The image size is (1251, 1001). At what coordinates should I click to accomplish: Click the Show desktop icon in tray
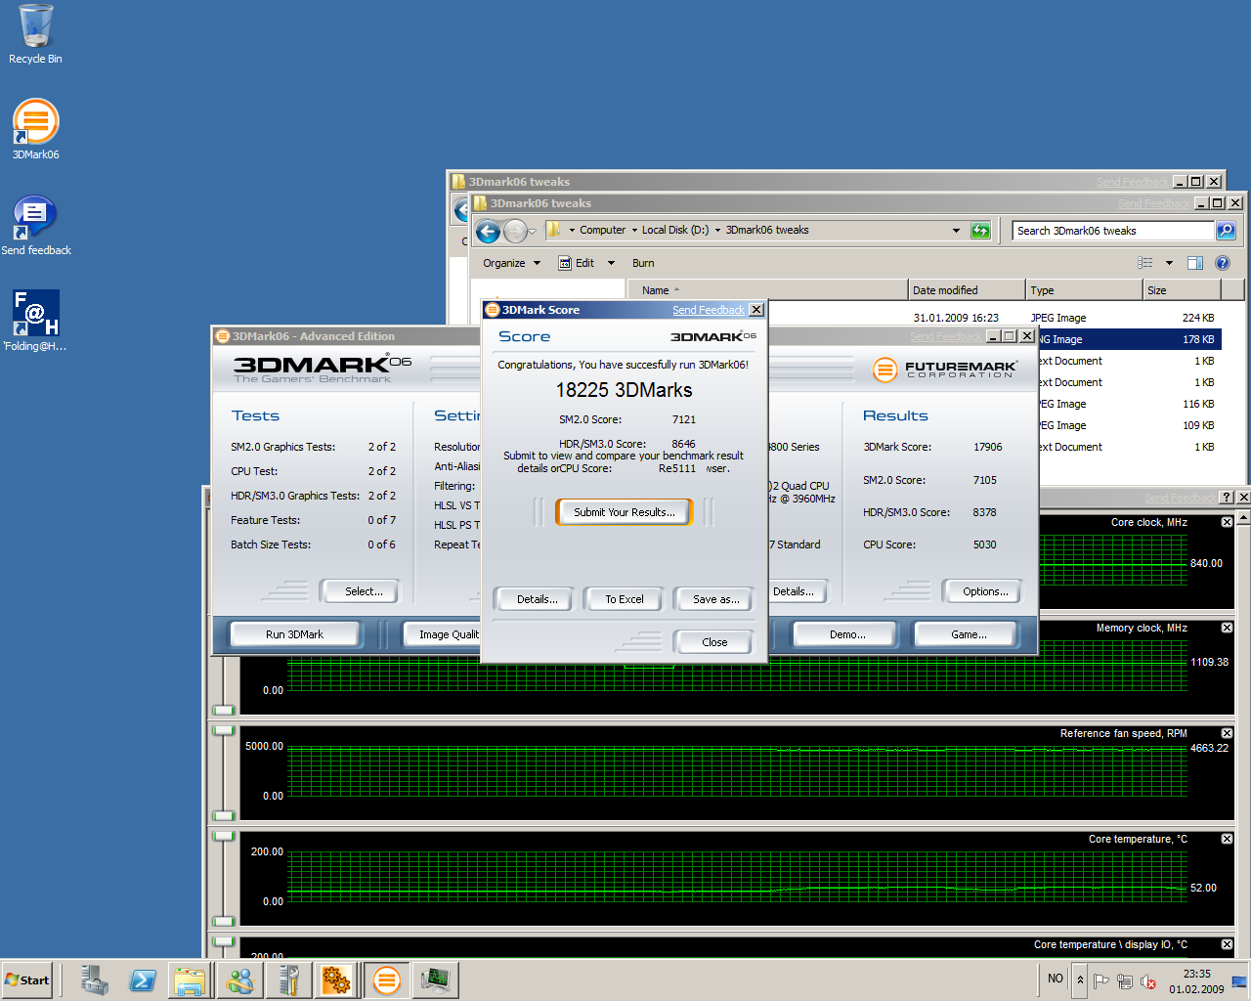coord(1238,981)
